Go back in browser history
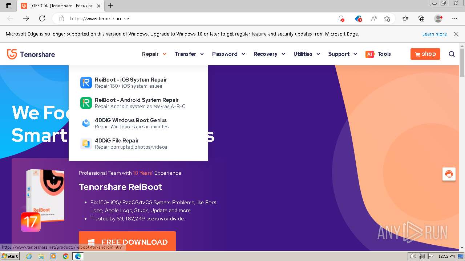465x261 pixels. coord(10,18)
